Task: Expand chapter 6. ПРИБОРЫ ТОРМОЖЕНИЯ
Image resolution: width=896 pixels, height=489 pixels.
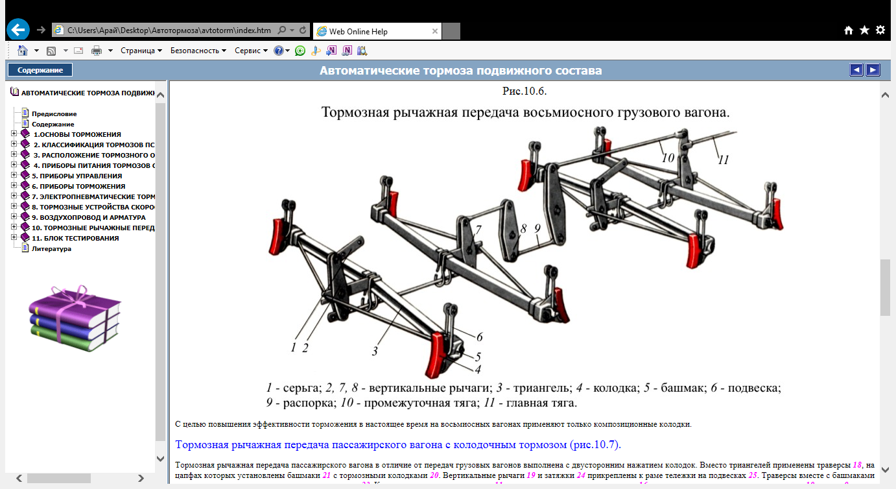Action: pyautogui.click(x=14, y=186)
